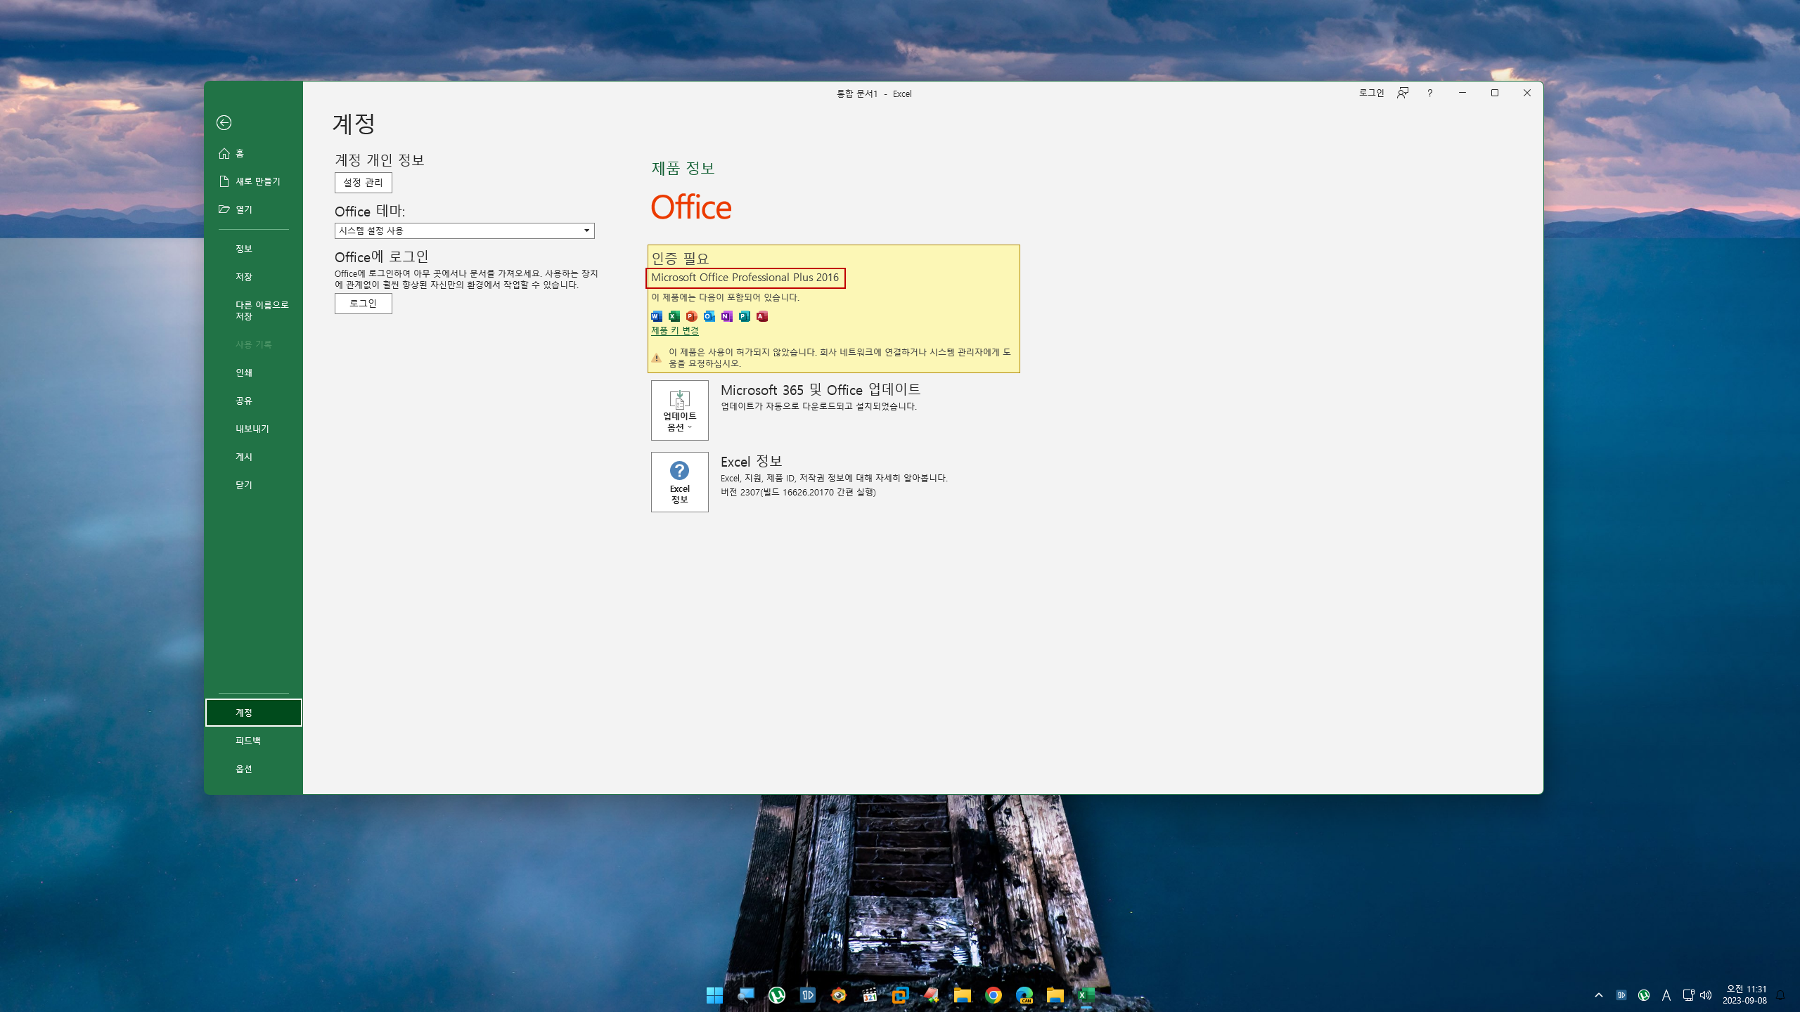Switch to the Print tab
The image size is (1800, 1012).
244,372
